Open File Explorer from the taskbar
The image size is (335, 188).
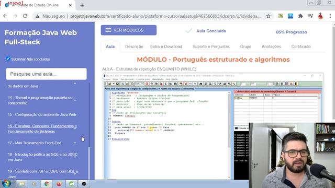[x=21, y=184]
